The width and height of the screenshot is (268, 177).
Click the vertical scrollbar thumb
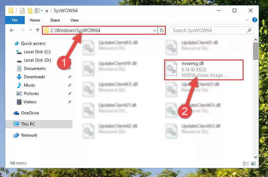[255, 51]
